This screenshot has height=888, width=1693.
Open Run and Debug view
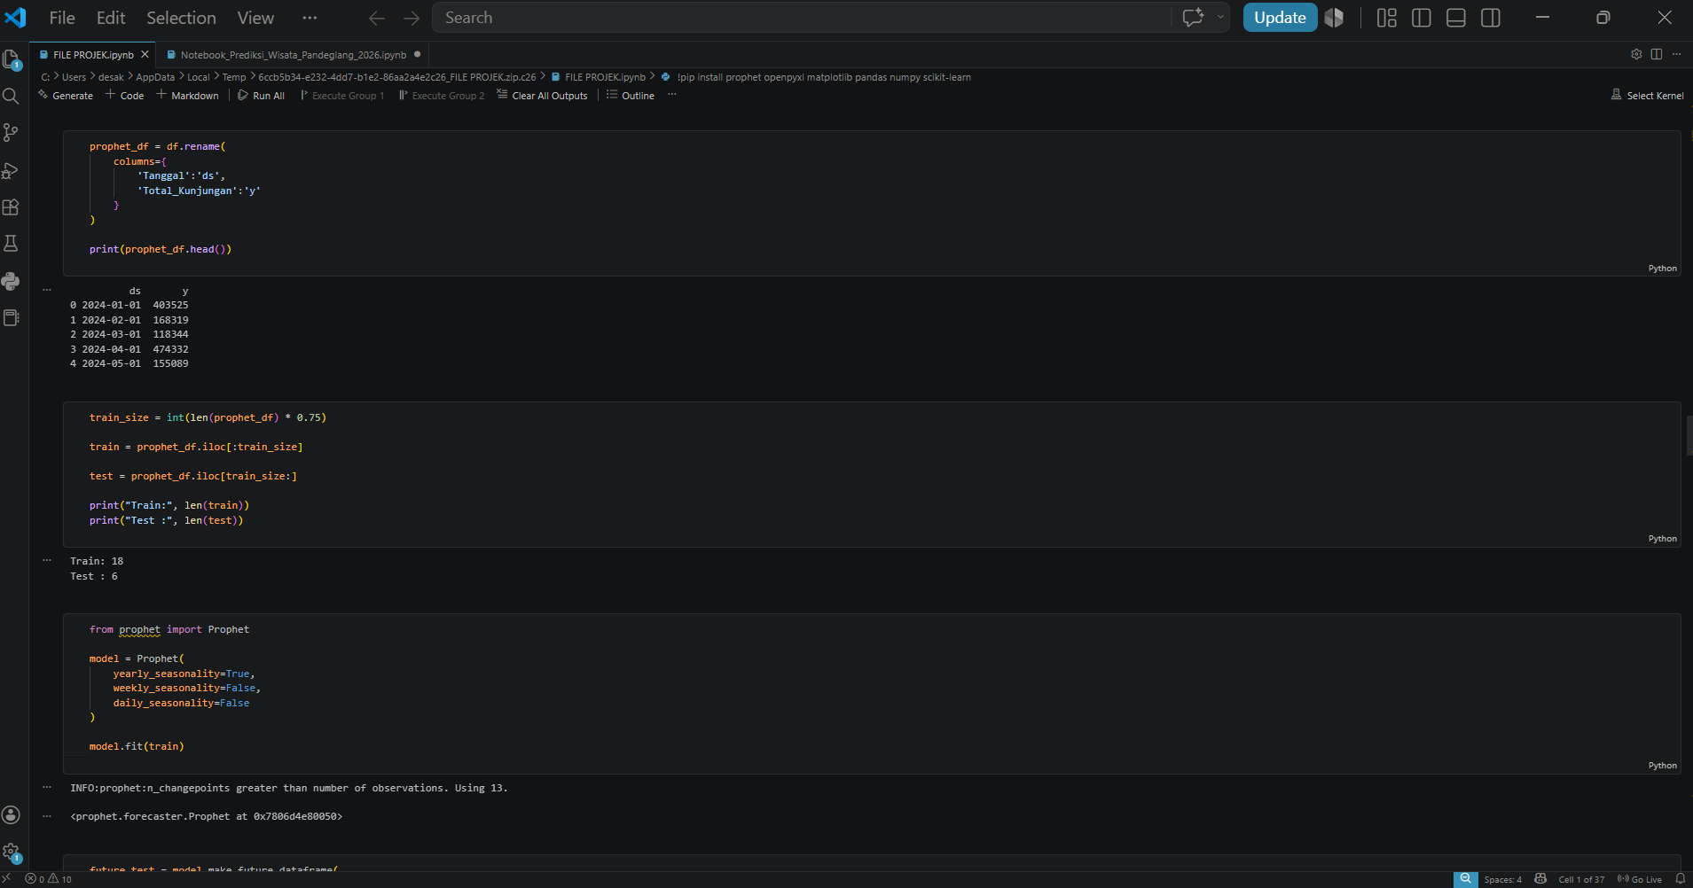tap(11, 170)
